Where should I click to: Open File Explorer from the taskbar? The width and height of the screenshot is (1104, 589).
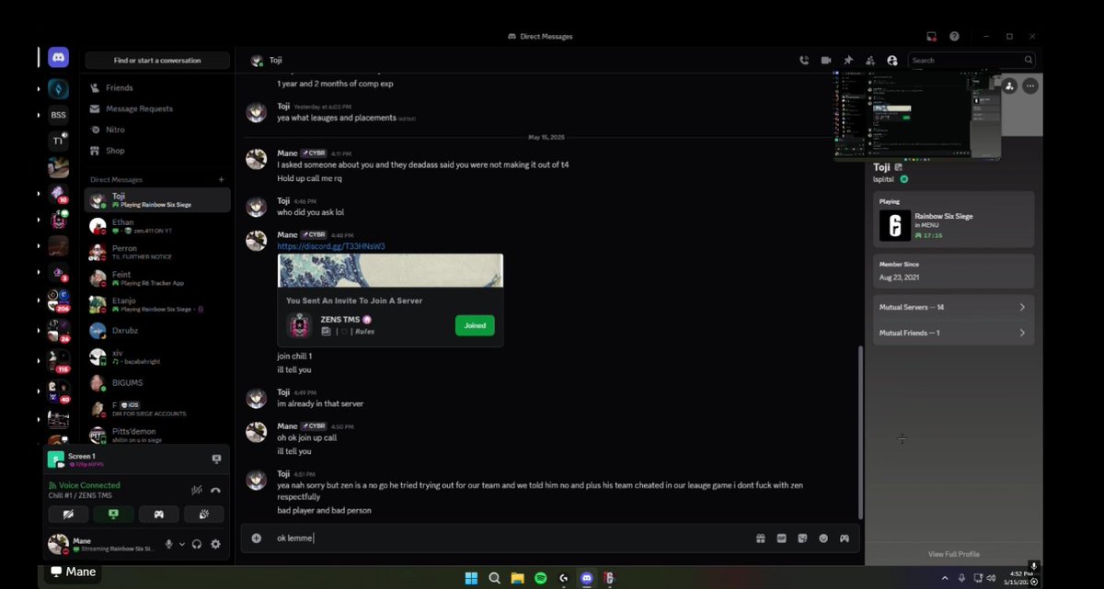[518, 578]
